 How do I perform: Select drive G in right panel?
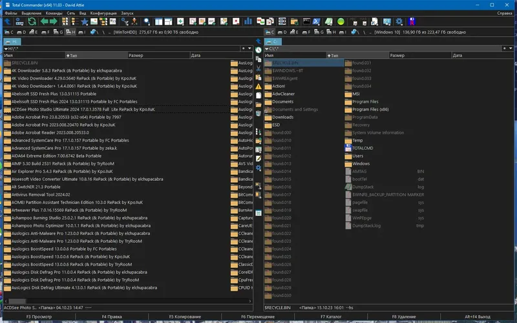(x=318, y=32)
